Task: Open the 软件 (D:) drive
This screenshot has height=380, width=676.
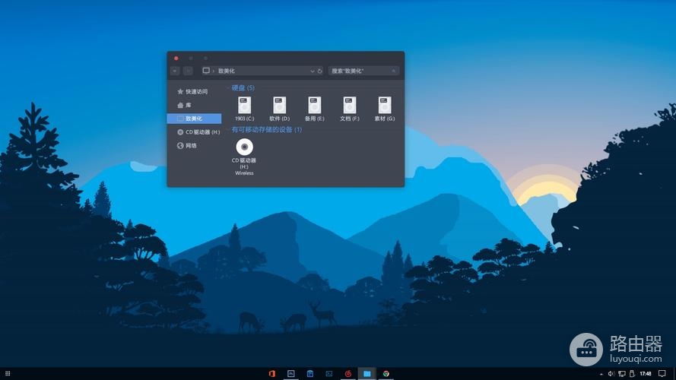Action: point(279,106)
